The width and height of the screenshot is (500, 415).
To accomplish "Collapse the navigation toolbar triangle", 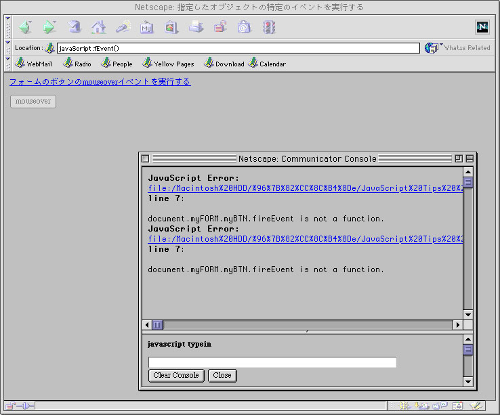I will pyautogui.click(x=8, y=18).
